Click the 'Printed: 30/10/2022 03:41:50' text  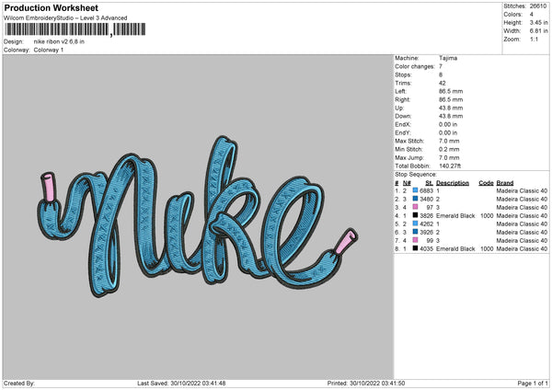(366, 384)
